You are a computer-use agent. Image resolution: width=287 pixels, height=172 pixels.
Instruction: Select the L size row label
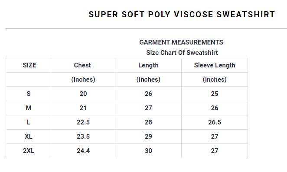[29, 122]
